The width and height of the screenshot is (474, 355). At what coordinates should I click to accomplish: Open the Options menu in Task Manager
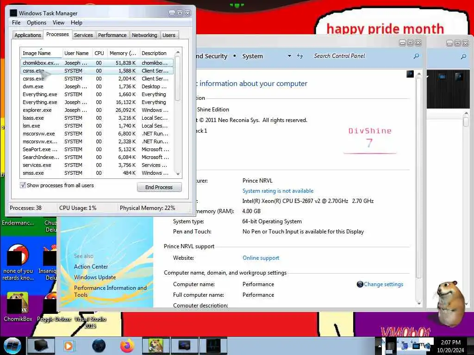(37, 23)
